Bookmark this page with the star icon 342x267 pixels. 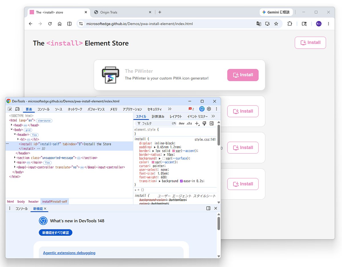[276, 24]
